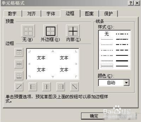
Task: Choose the fine dotted hairline style
Action: click(x=107, y=40)
